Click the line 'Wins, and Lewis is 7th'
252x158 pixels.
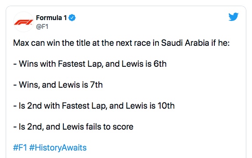58,85
